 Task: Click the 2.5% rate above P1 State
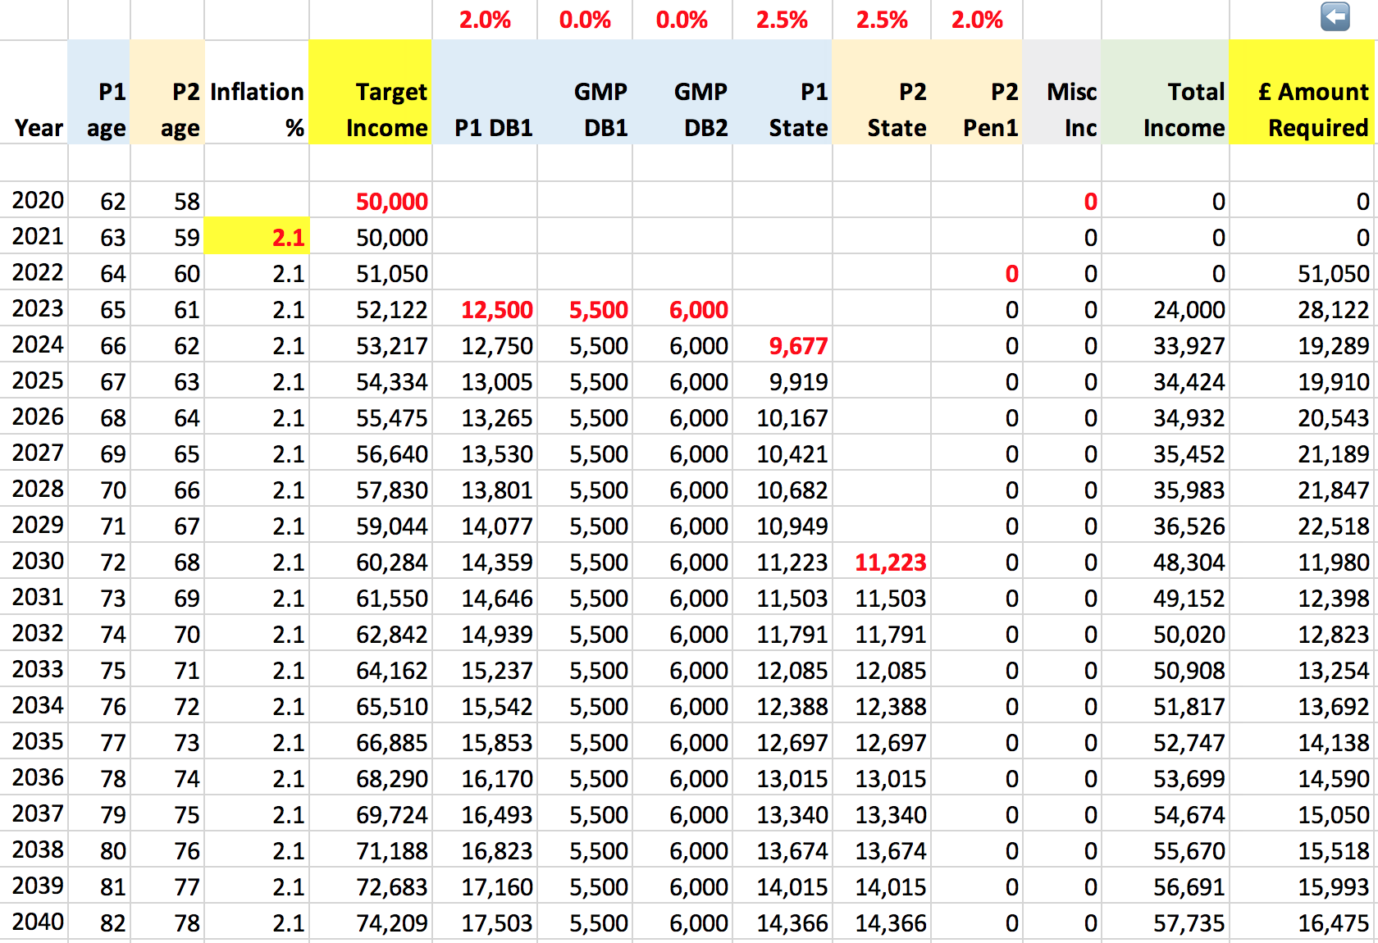(782, 20)
